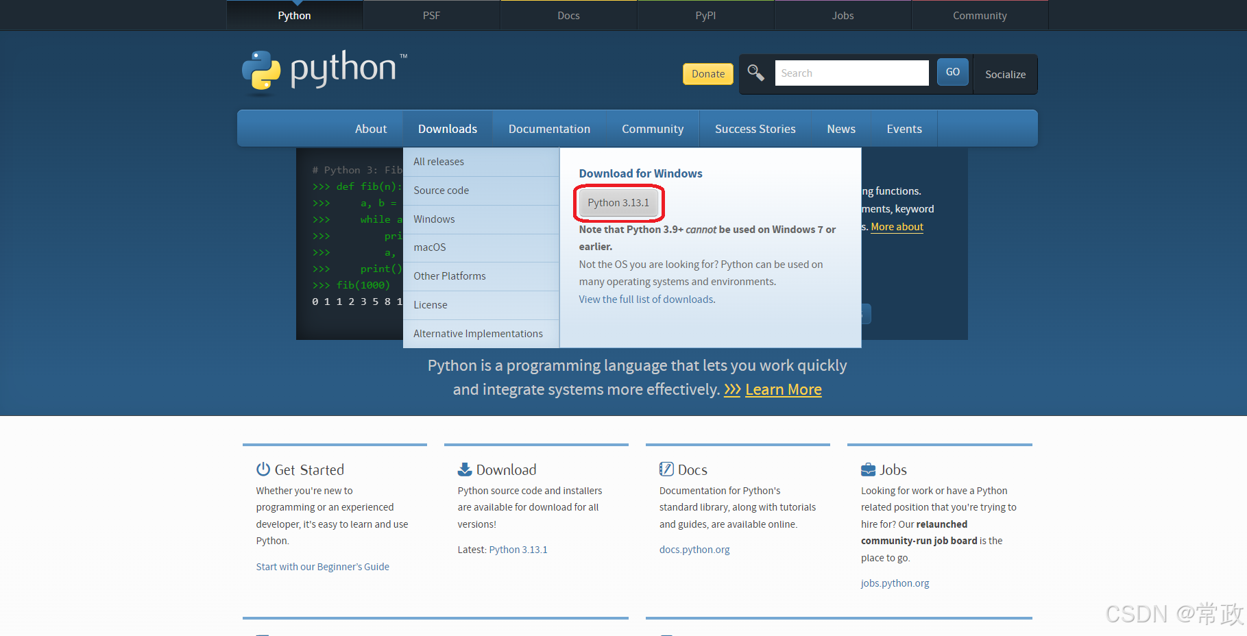The height and width of the screenshot is (636, 1247).
Task: Open the Community navigation menu item
Action: (x=653, y=129)
